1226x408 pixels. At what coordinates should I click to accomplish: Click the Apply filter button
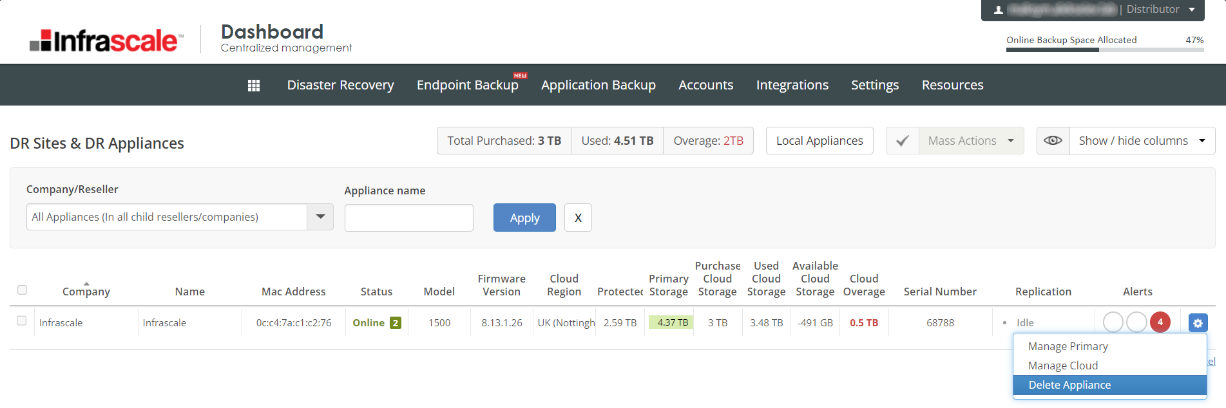tap(524, 218)
